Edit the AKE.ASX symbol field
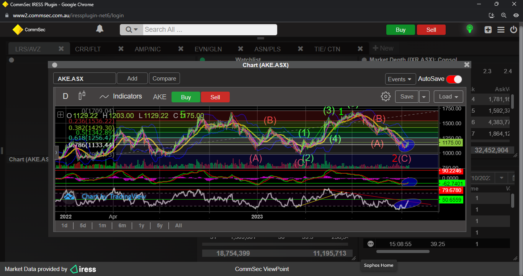This screenshot has height=276, width=523. [x=84, y=79]
